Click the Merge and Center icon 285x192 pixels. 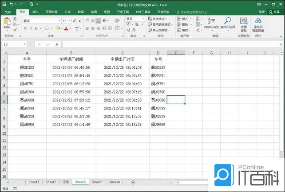[x=117, y=28]
